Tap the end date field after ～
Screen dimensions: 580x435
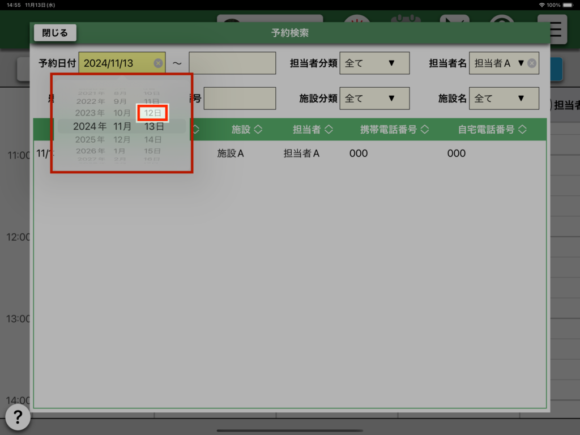[x=232, y=63]
